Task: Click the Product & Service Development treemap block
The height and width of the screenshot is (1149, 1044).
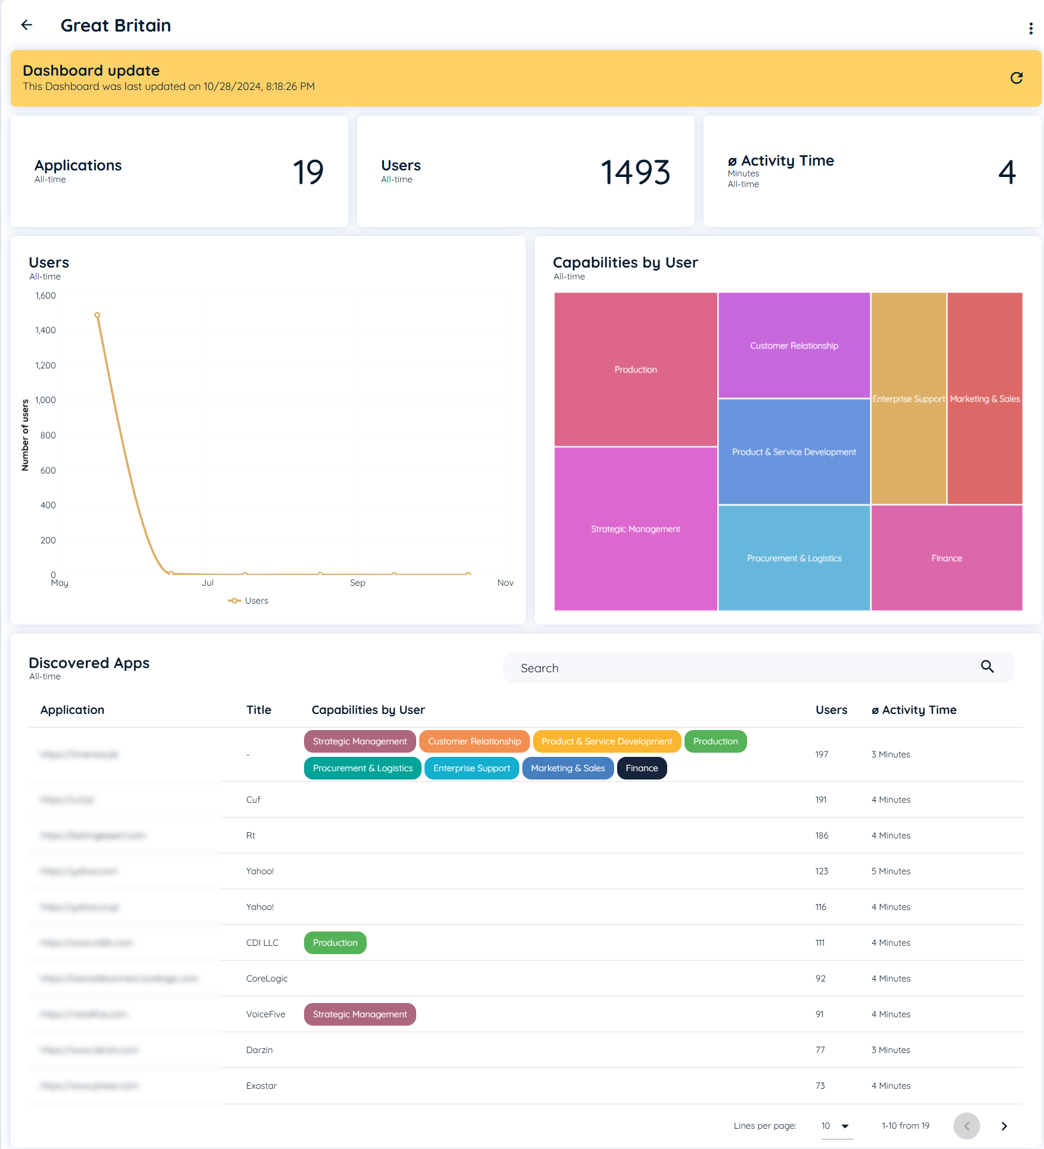Action: [x=794, y=452]
